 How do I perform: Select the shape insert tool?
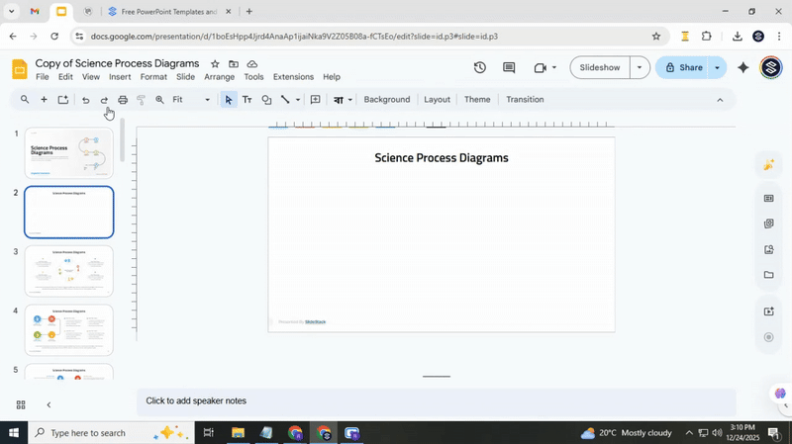266,100
